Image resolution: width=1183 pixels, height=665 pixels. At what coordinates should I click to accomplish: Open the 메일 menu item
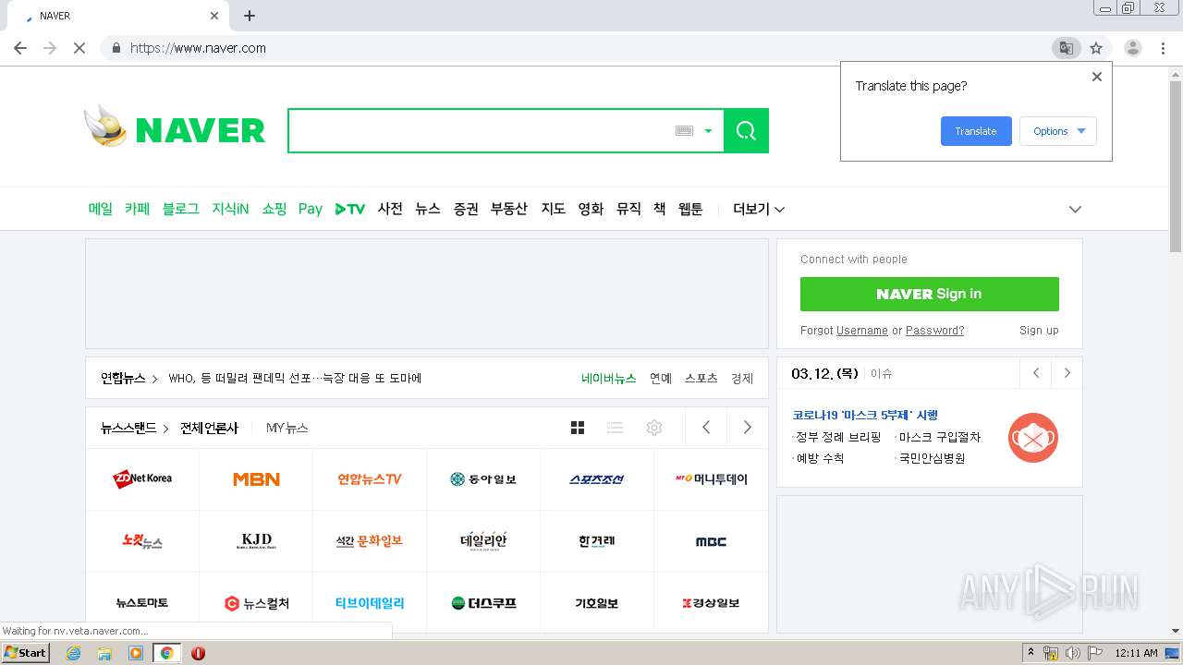point(101,209)
